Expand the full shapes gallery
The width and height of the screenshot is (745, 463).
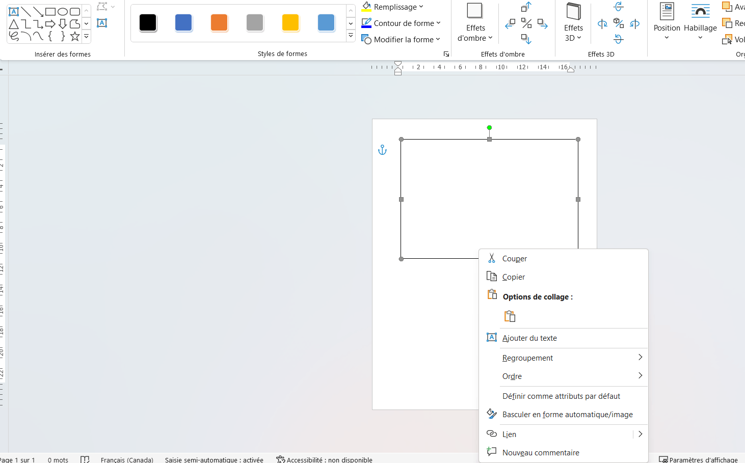(x=86, y=37)
